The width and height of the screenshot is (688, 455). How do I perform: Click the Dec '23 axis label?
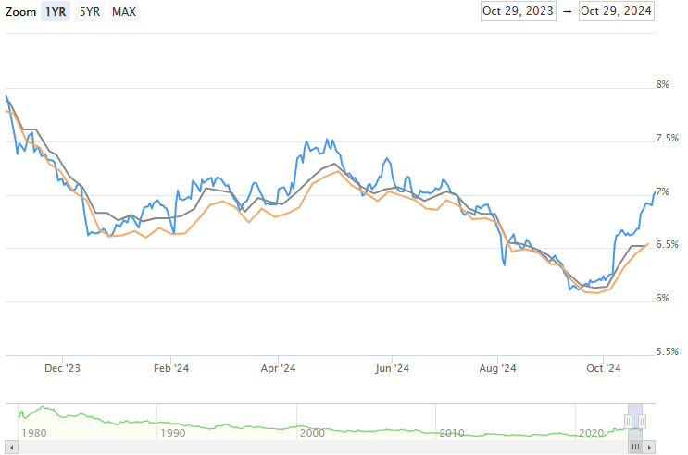pyautogui.click(x=62, y=368)
